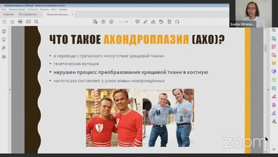
Task: Bookmark the file with the star icon
Action: 13,22
